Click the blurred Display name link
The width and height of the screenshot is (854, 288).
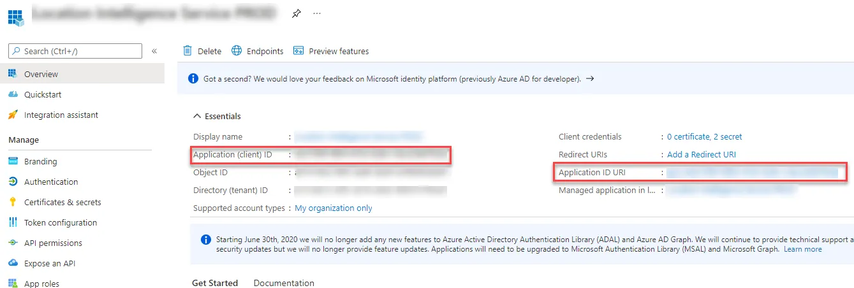359,136
